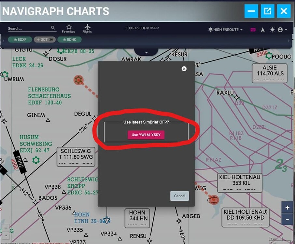Click the Use YWLM-YSSY button

coord(146,135)
